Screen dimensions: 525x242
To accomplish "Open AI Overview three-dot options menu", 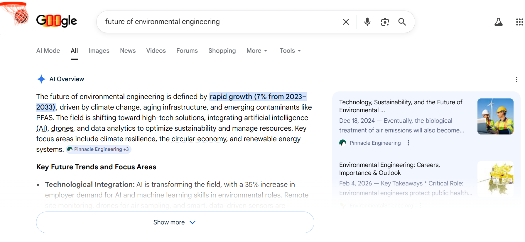I will click(516, 80).
